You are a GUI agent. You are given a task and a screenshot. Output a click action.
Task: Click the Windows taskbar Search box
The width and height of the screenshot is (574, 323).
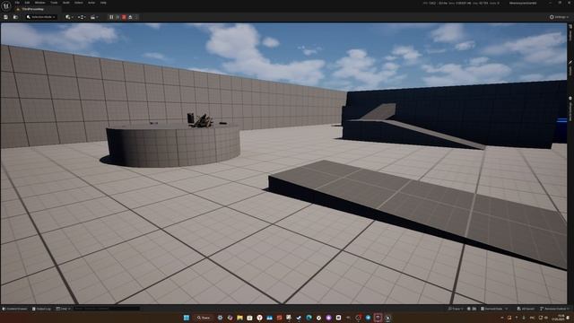[x=204, y=318]
